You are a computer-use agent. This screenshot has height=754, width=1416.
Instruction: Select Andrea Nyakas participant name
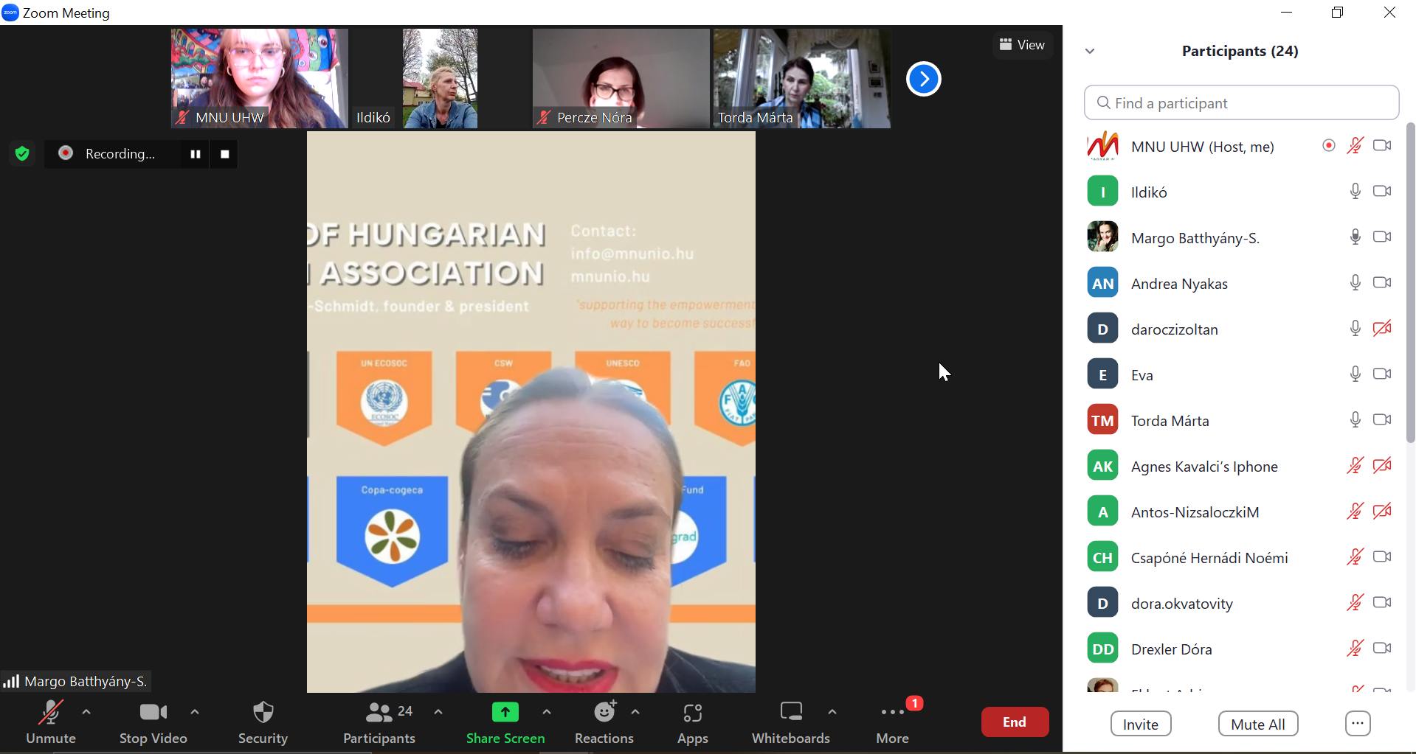(x=1179, y=284)
